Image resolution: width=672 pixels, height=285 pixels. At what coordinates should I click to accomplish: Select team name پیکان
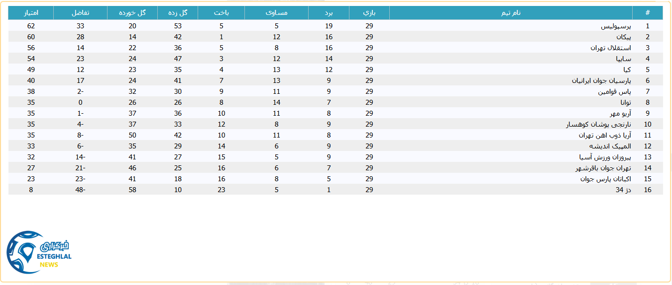pos(623,37)
